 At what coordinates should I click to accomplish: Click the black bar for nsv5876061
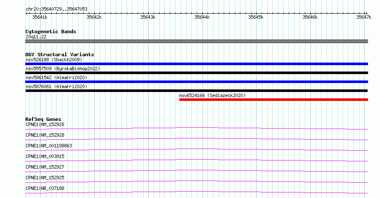(x=196, y=91)
